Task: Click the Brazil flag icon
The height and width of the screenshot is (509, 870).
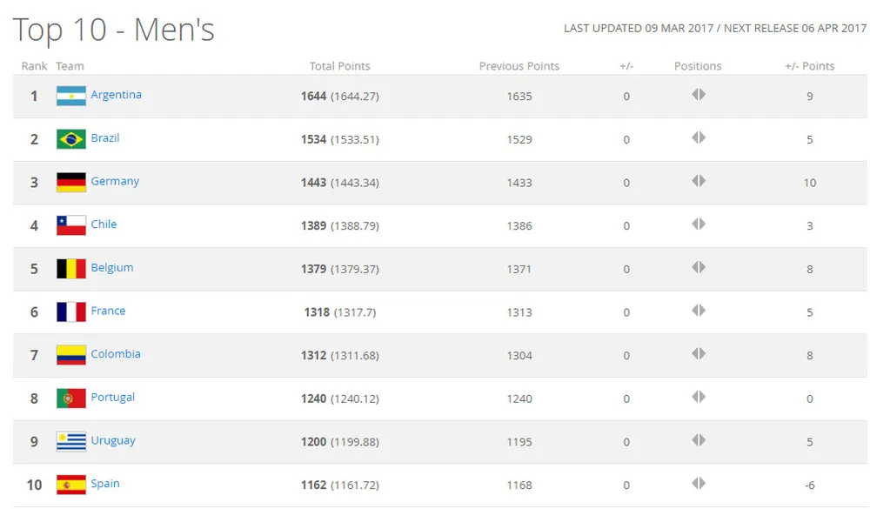Action: [71, 139]
